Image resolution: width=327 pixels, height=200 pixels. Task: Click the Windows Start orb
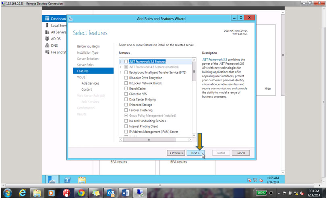click(x=7, y=193)
